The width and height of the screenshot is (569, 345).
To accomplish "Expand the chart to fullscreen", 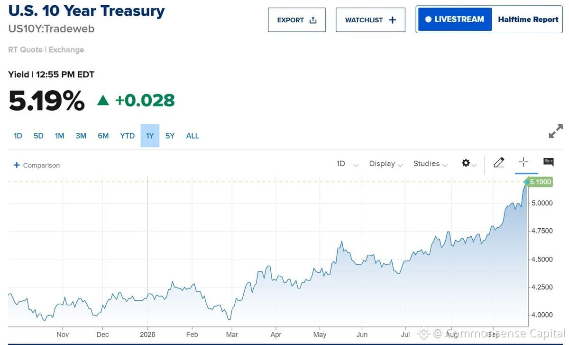I will click(556, 131).
